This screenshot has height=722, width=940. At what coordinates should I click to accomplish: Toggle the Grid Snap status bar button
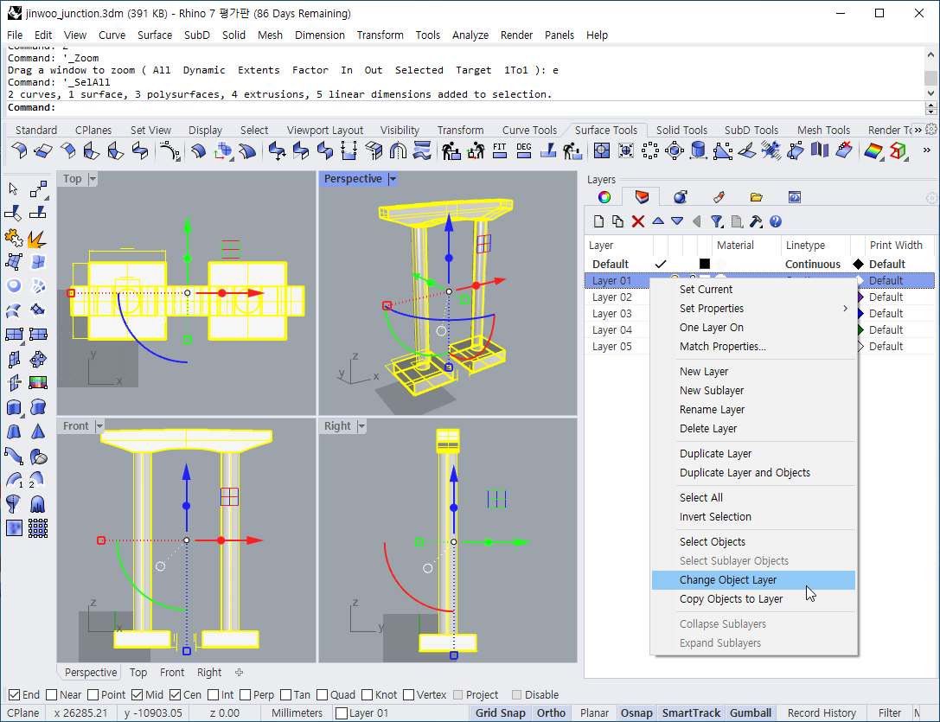pyautogui.click(x=501, y=713)
